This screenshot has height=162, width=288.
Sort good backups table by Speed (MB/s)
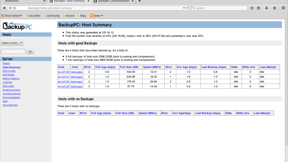[152, 67]
